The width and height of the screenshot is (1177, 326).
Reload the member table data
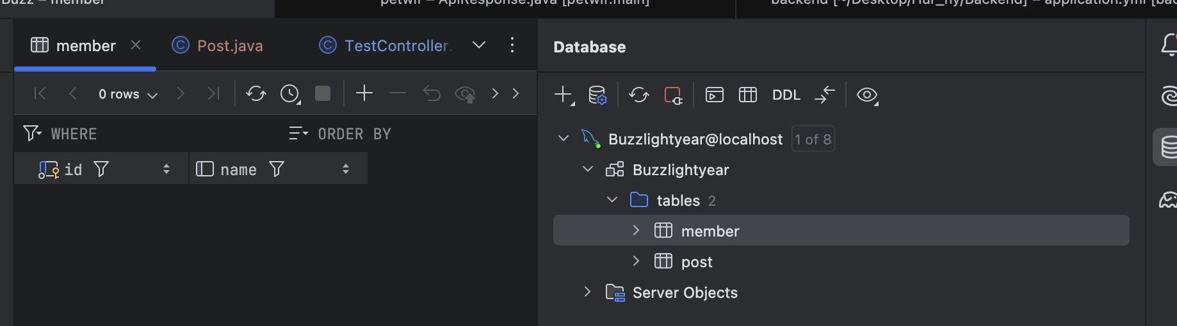[x=256, y=94]
